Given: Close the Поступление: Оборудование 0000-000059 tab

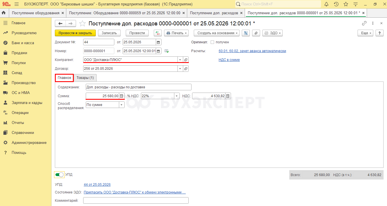Looking at the screenshot, I should tap(183, 13).
